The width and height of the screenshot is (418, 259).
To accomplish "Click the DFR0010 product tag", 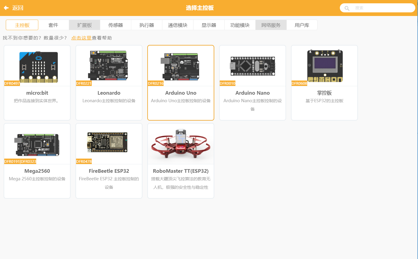I will pyautogui.click(x=228, y=84).
